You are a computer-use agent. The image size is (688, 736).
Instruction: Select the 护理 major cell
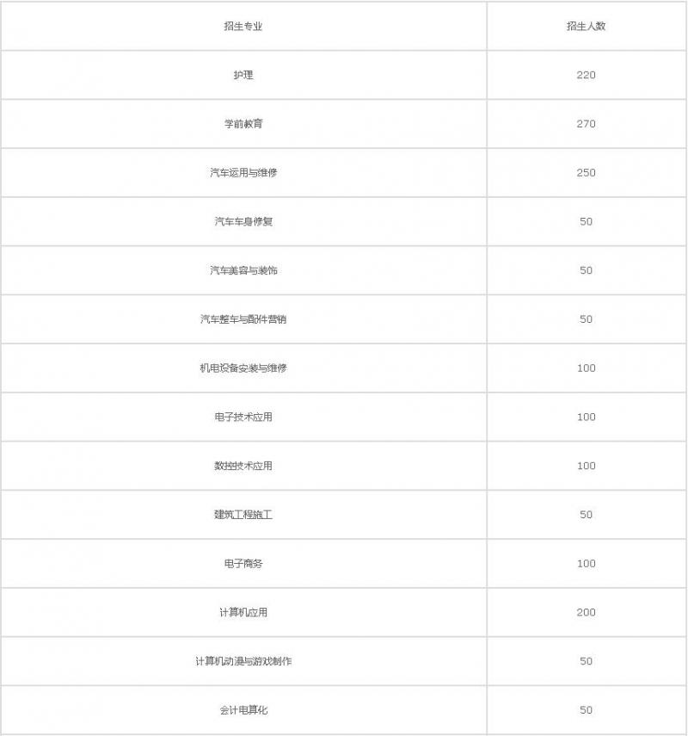(x=243, y=75)
